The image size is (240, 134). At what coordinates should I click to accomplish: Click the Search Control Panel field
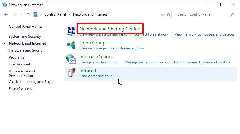pyautogui.click(x=202, y=14)
